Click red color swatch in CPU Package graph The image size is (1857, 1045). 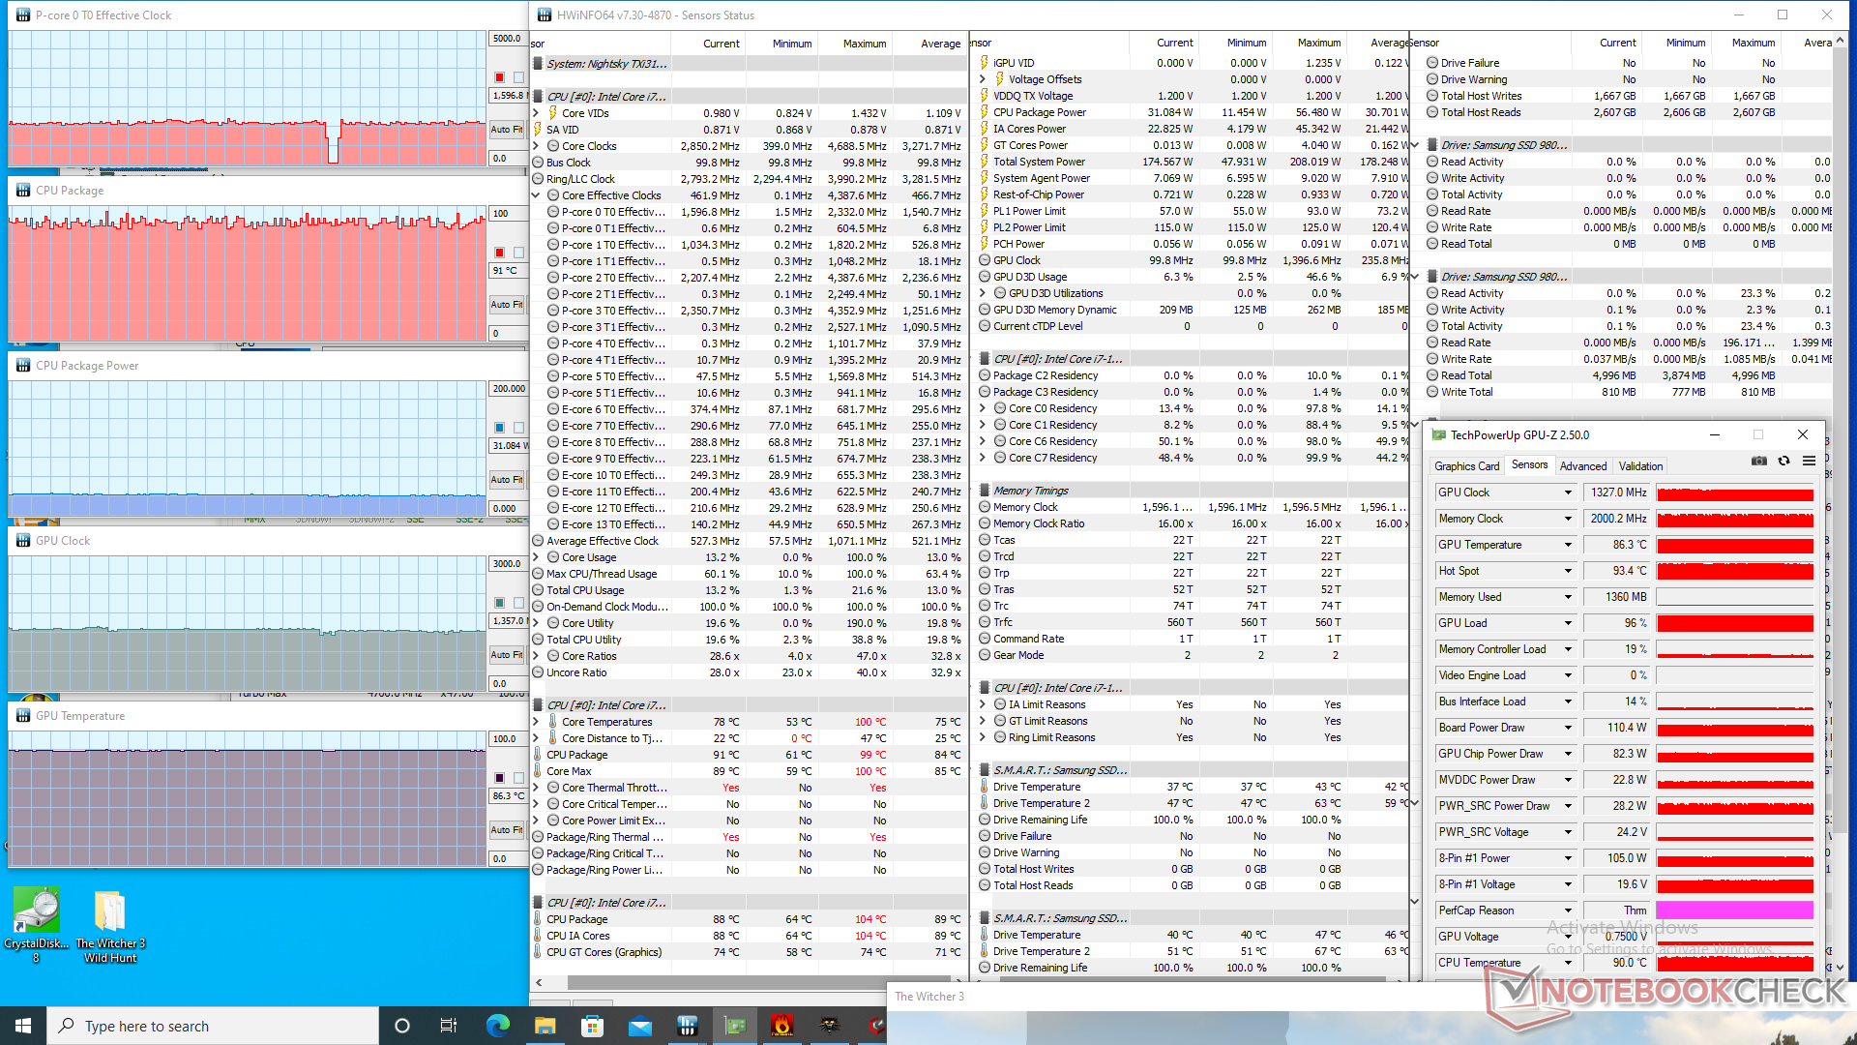coord(499,253)
